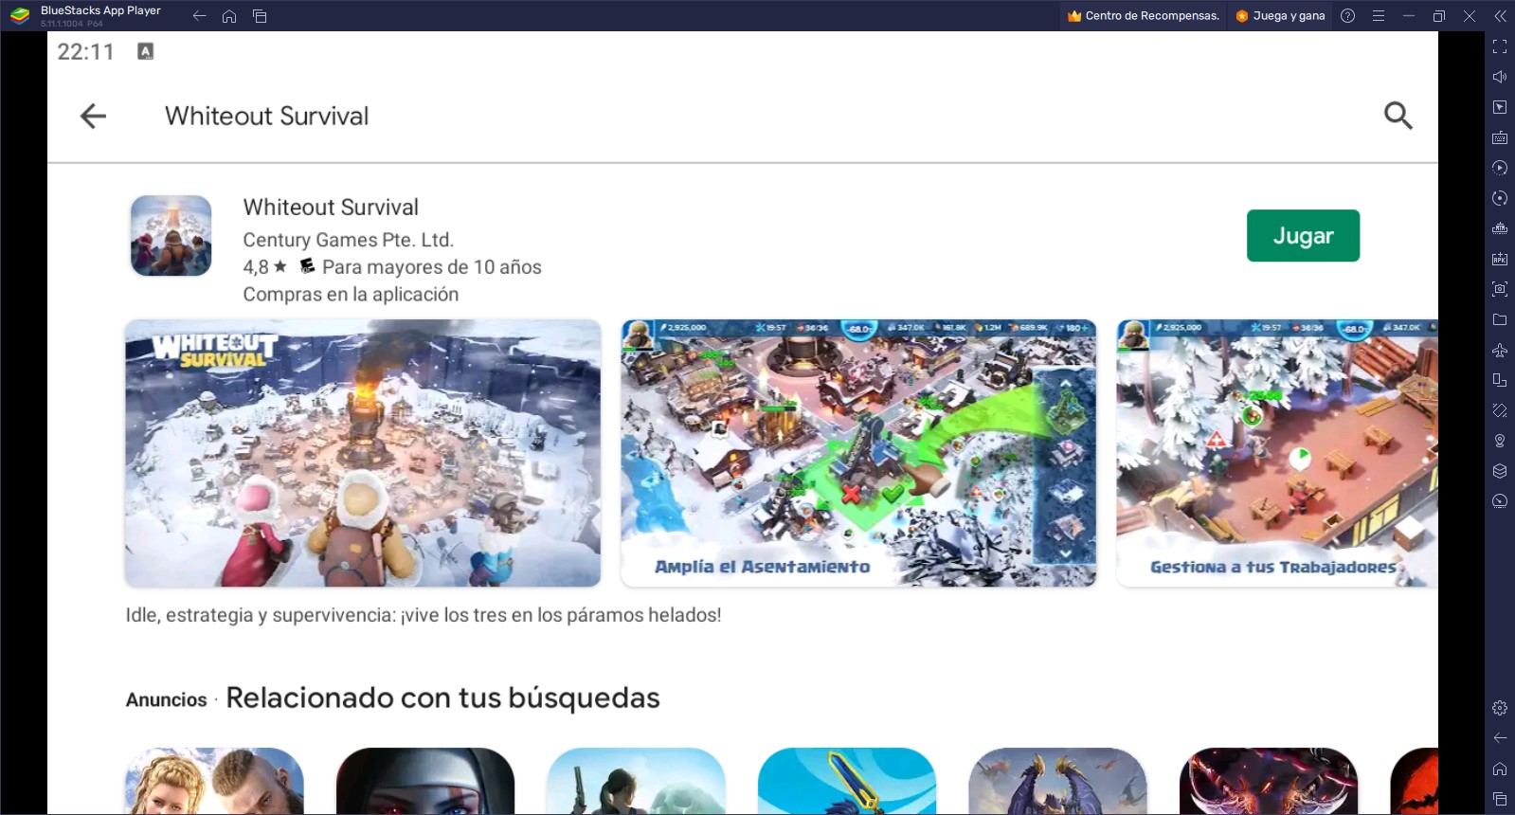1515x815 pixels.
Task: Open the related app with hooded woman icon
Action: click(x=425, y=781)
